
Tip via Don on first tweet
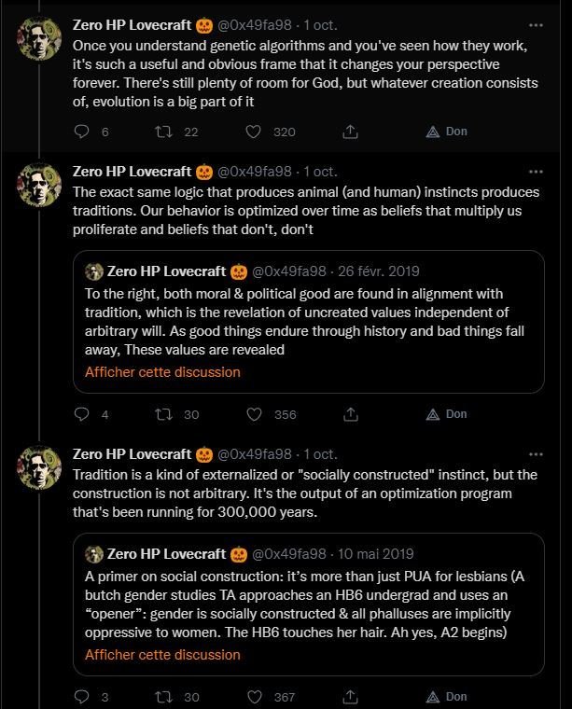point(446,132)
